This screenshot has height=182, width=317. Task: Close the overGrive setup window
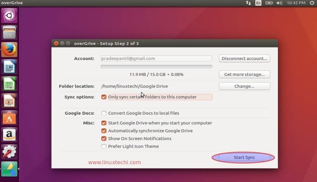click(x=56, y=43)
